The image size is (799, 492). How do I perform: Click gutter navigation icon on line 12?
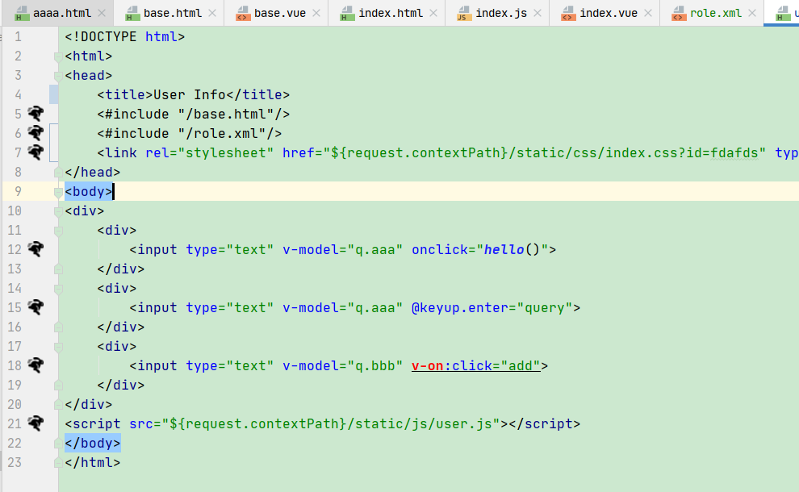36,249
